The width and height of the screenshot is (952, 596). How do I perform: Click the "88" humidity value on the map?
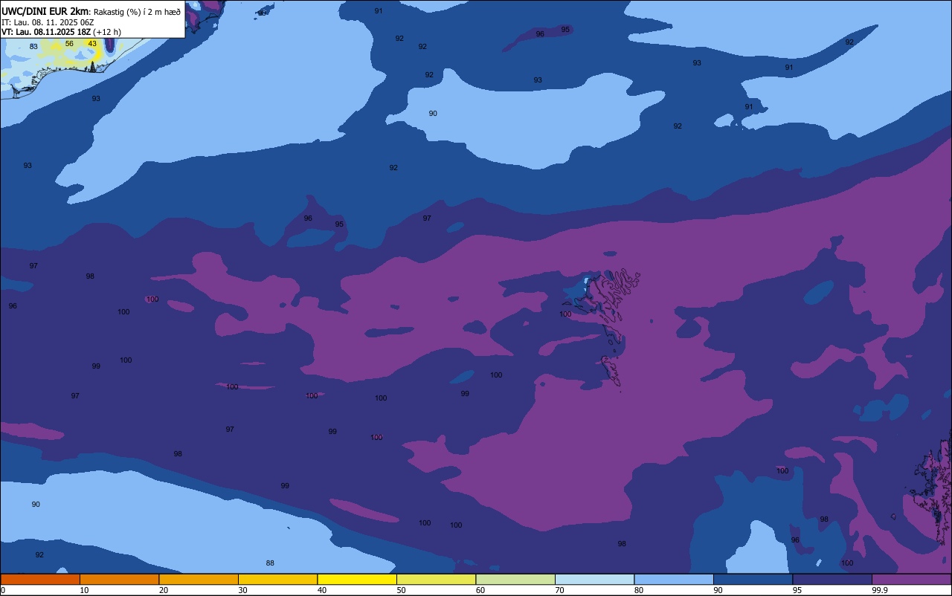pyautogui.click(x=270, y=563)
